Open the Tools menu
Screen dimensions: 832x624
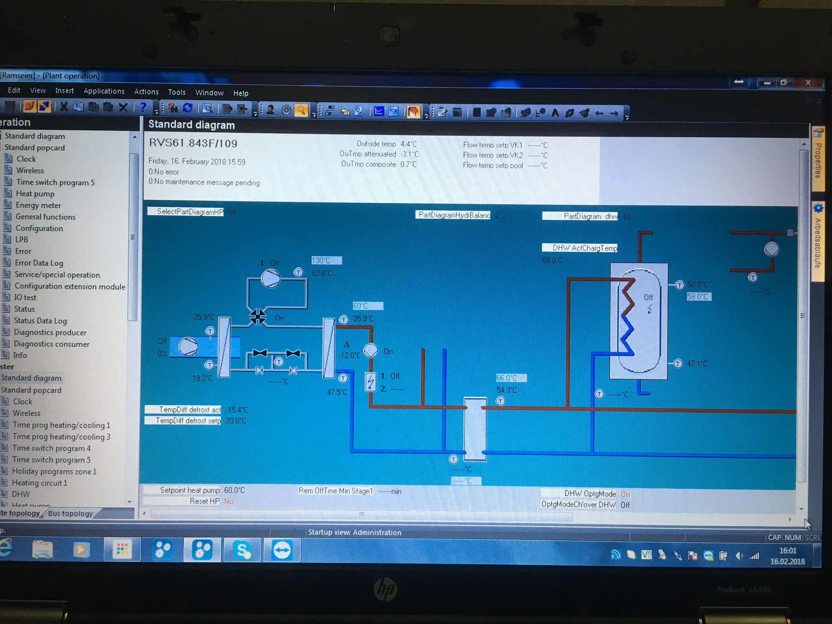point(177,92)
